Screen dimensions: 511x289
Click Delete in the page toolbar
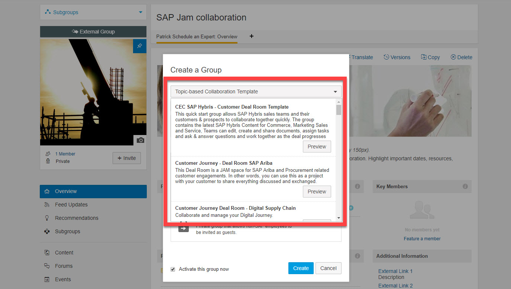pyautogui.click(x=461, y=57)
